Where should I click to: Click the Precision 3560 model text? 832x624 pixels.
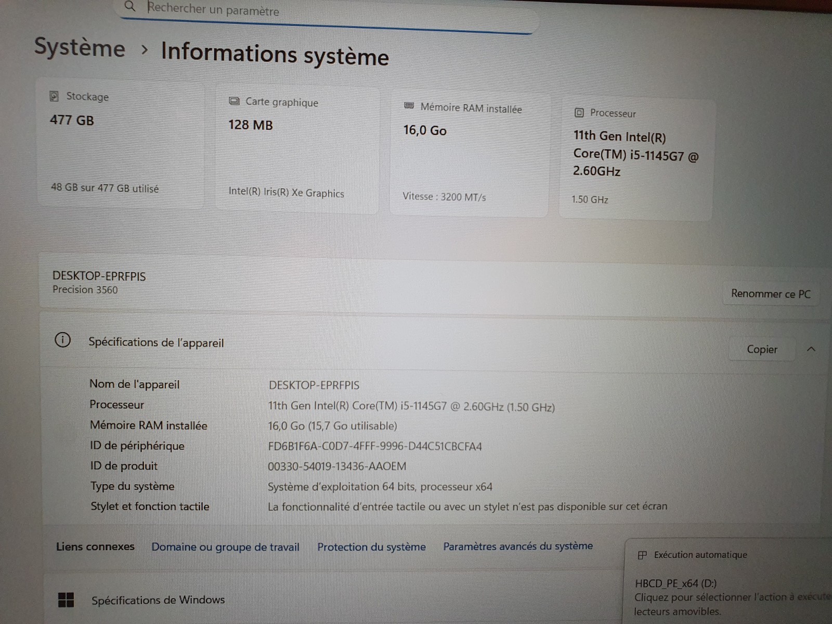click(x=85, y=290)
